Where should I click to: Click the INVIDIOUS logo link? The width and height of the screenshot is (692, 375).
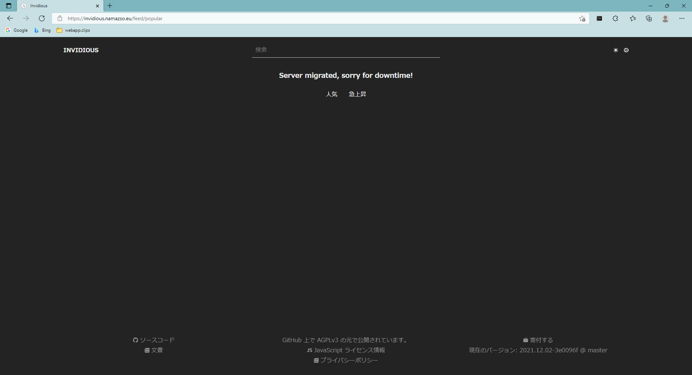point(81,50)
